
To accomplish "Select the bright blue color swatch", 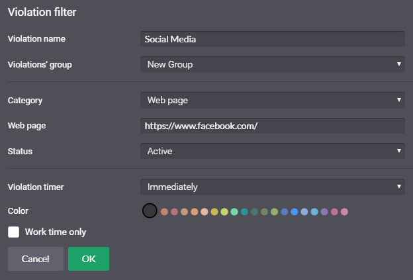I will coord(295,212).
